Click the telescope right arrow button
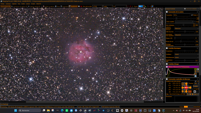 (x=190, y=88)
